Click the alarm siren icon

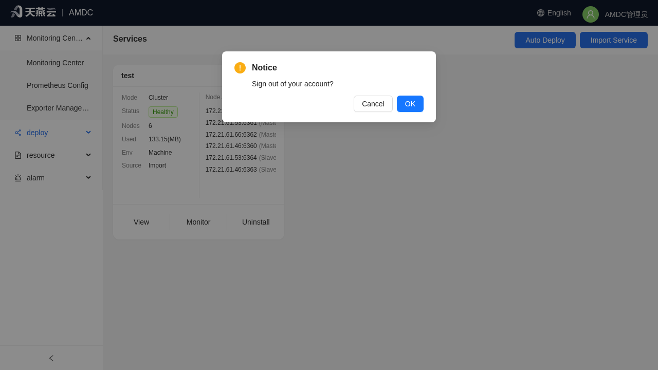click(x=18, y=178)
